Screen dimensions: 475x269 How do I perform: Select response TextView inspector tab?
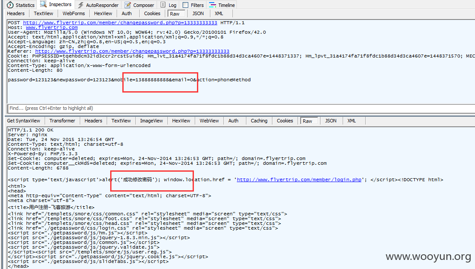[x=121, y=121]
